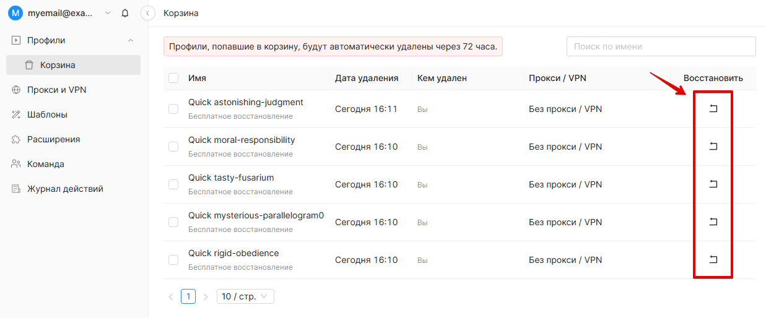This screenshot has width=766, height=318.
Task: Restore the Quick moral-responsibility profile
Action: pyautogui.click(x=713, y=147)
